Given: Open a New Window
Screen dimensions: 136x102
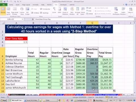Looking at the screenshot, I should [x=72, y=11].
